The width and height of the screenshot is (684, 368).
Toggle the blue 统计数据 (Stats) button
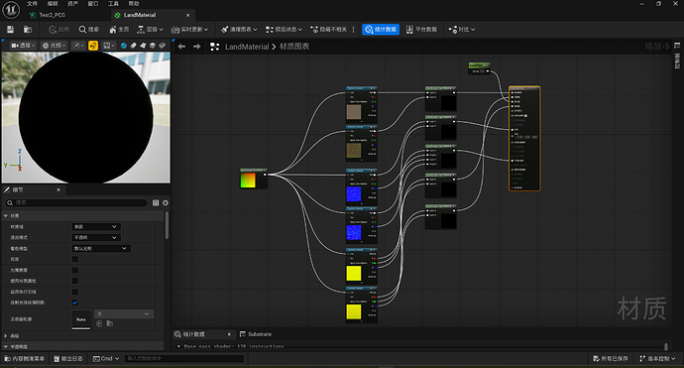point(381,29)
